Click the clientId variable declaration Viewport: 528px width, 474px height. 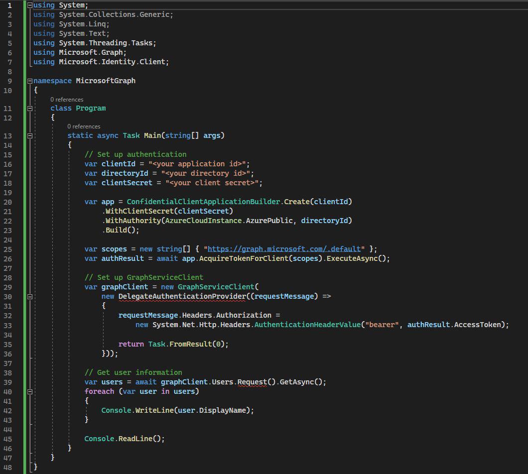point(118,164)
